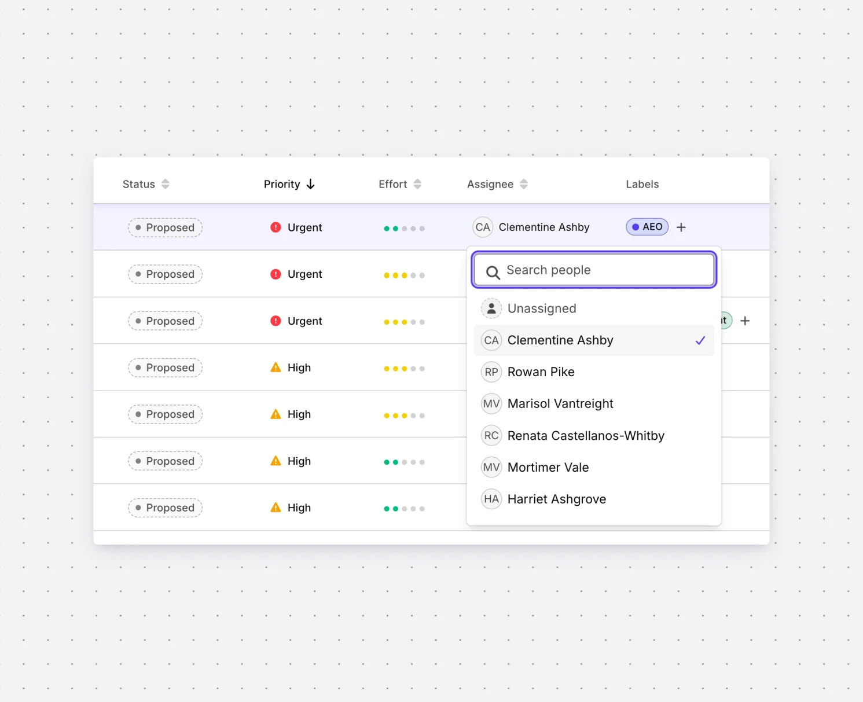Sort the table by Status column
This screenshot has width=863, height=702.
146,184
